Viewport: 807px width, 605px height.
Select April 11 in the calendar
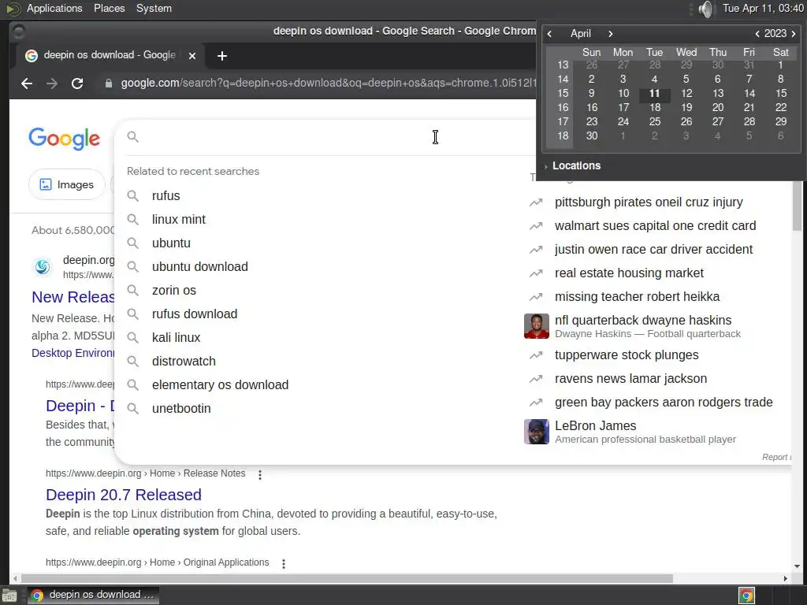(654, 94)
